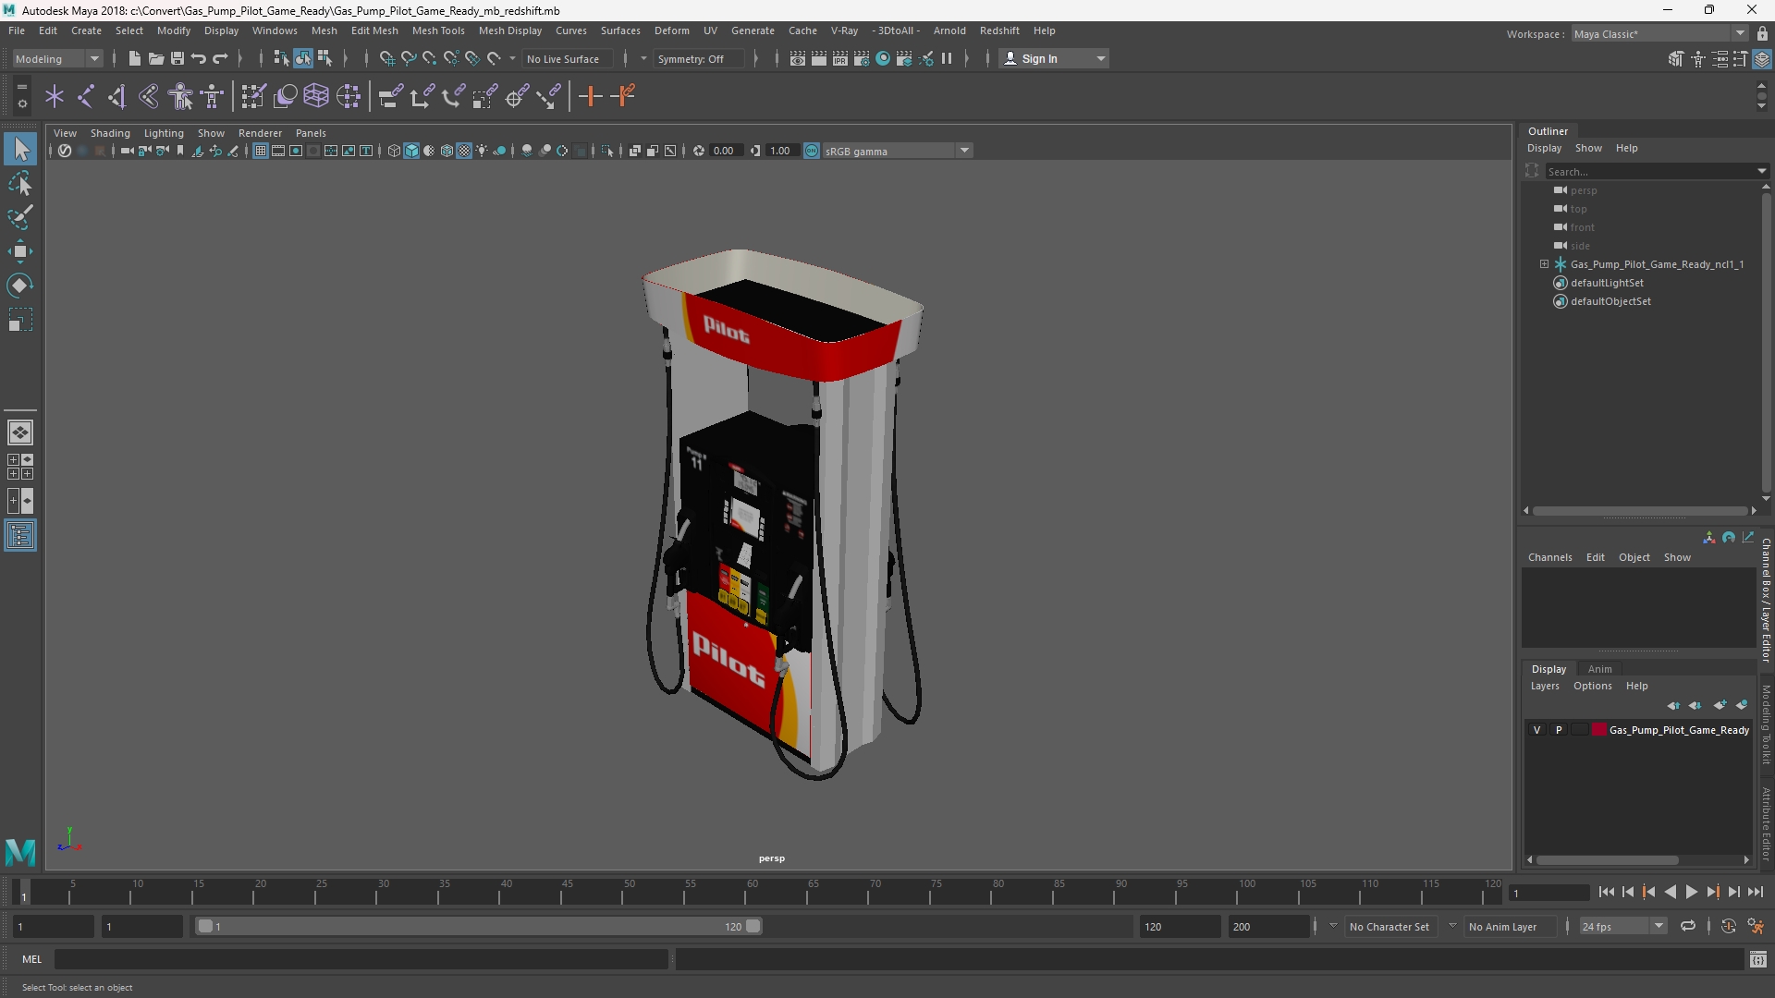Open the Symmetry: Off dropdown
This screenshot has width=1775, height=998.
pyautogui.click(x=701, y=58)
